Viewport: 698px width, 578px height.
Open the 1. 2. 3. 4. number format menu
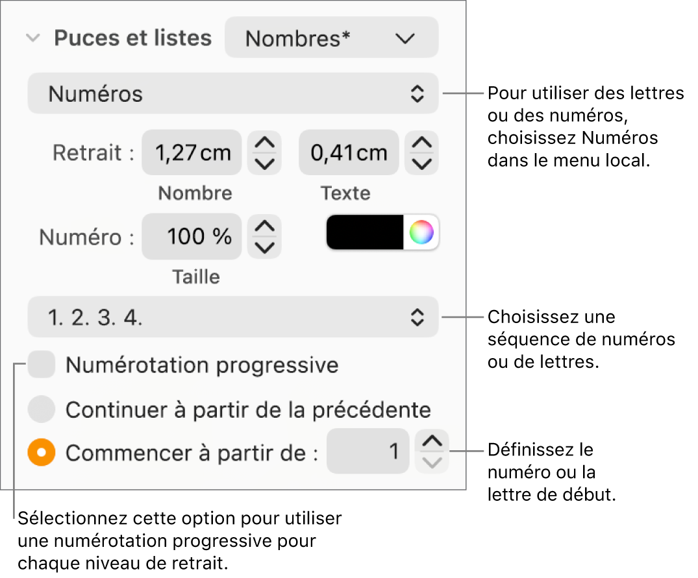(232, 317)
